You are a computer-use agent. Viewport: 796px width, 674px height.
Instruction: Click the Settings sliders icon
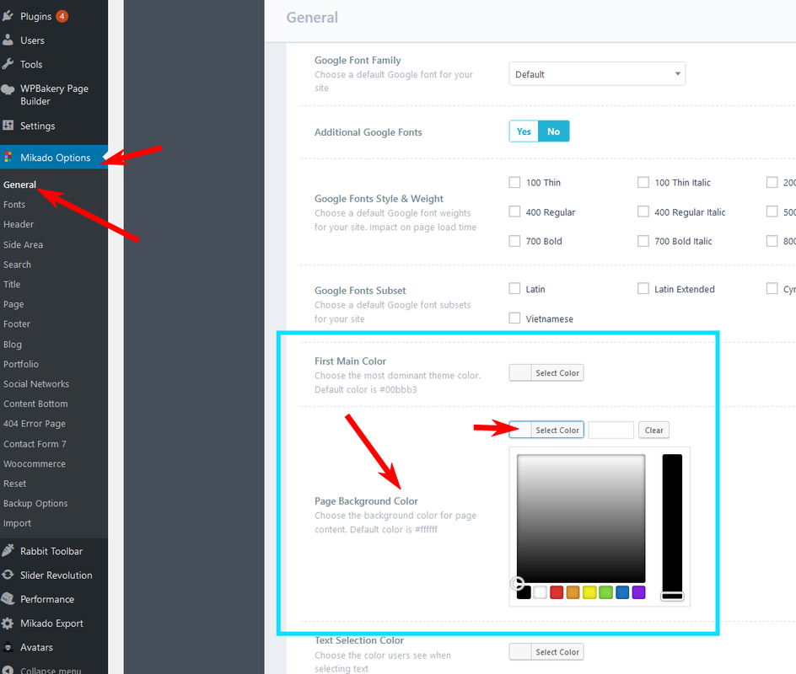[8, 126]
